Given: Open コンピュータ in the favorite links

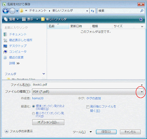Looking at the screenshot, I should point(18,52).
